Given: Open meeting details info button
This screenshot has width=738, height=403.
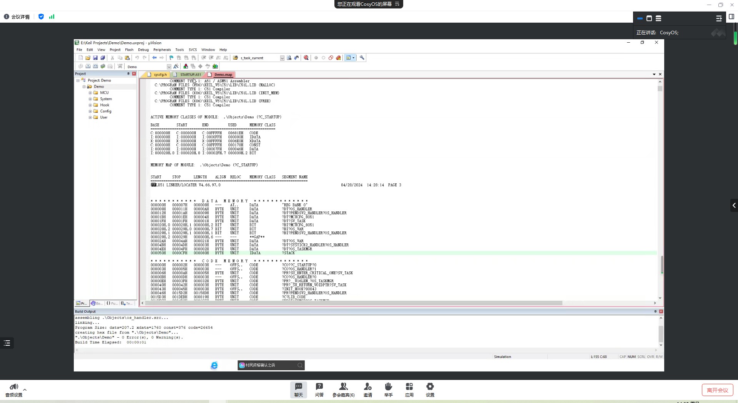Looking at the screenshot, I should pyautogui.click(x=17, y=17).
